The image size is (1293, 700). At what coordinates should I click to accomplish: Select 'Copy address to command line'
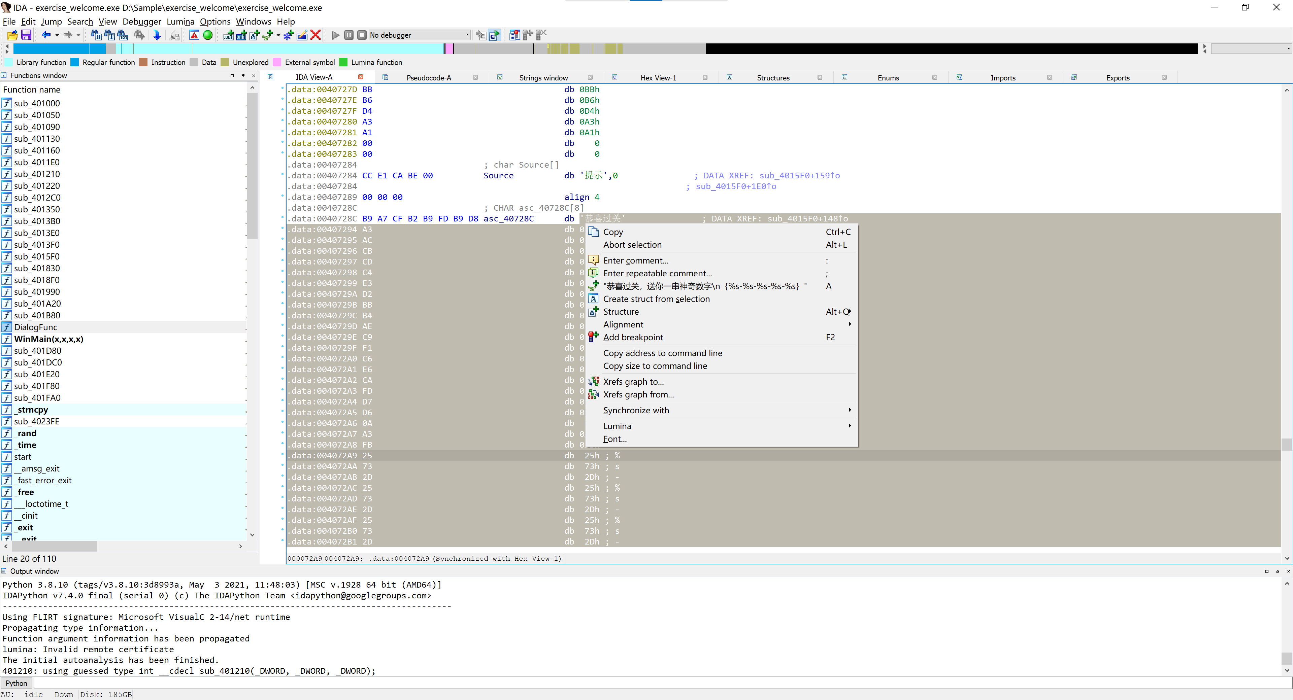click(x=722, y=353)
